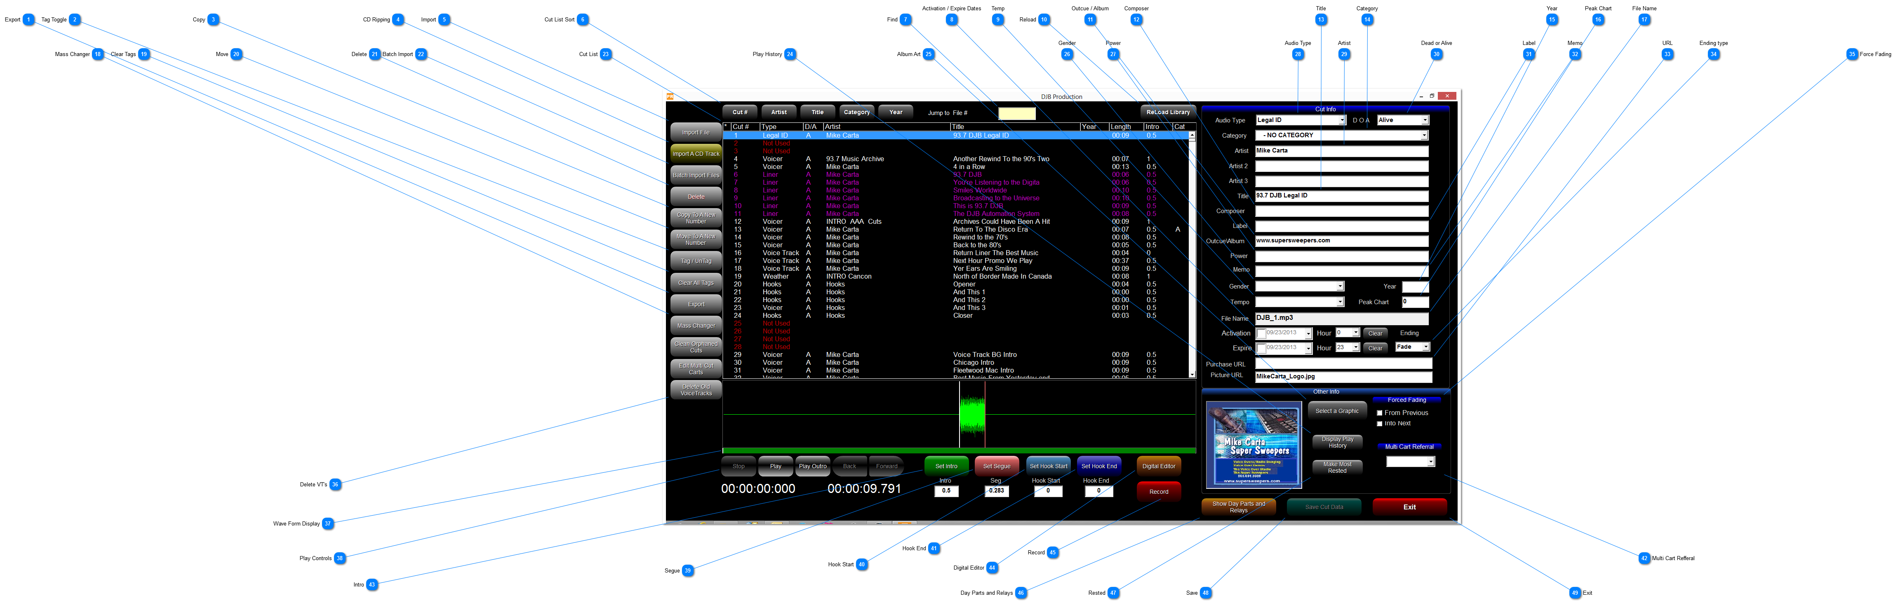Click the green playback progress bar
1898x603 pixels.
[959, 450]
